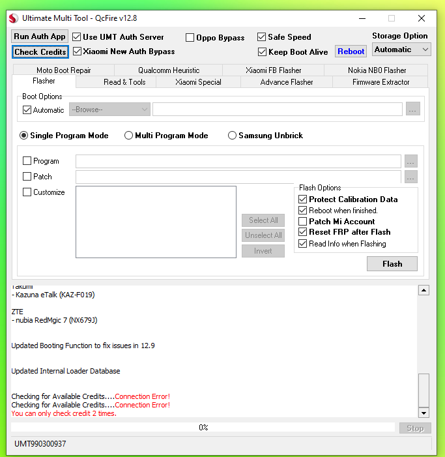Uncheck Automatic in Boot Options
Viewport: 445px width, 457px height.
[27, 110]
